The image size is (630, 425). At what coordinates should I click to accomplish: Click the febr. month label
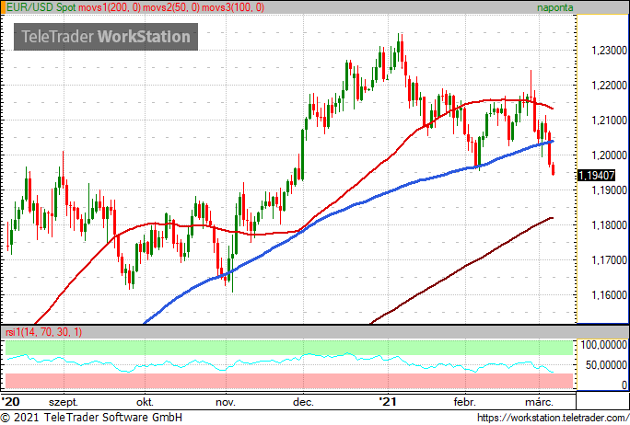point(465,402)
